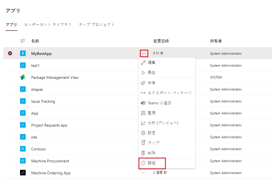Click the column layout icon in header
272x179 pixels.
coord(23,41)
